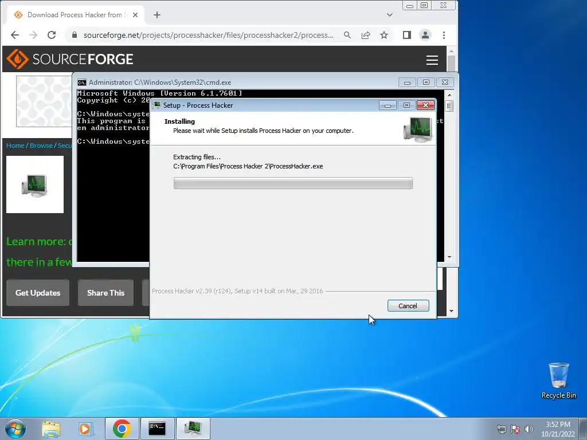Bookmark this tab with star icon
Screen dimensions: 587x440
(x=384, y=35)
